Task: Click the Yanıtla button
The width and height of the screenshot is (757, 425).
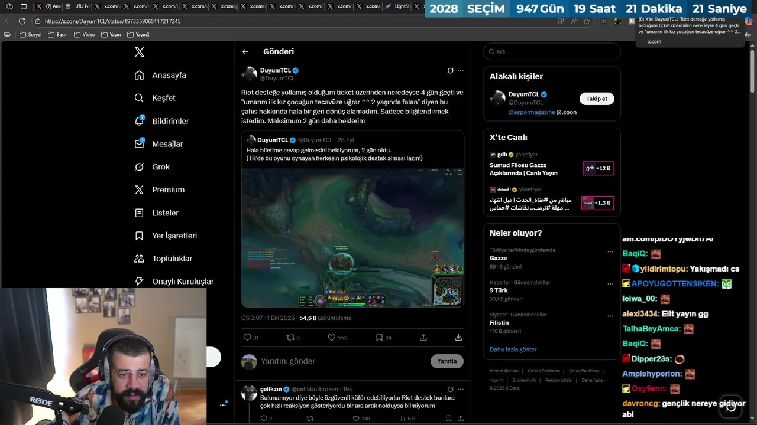Action: [447, 361]
